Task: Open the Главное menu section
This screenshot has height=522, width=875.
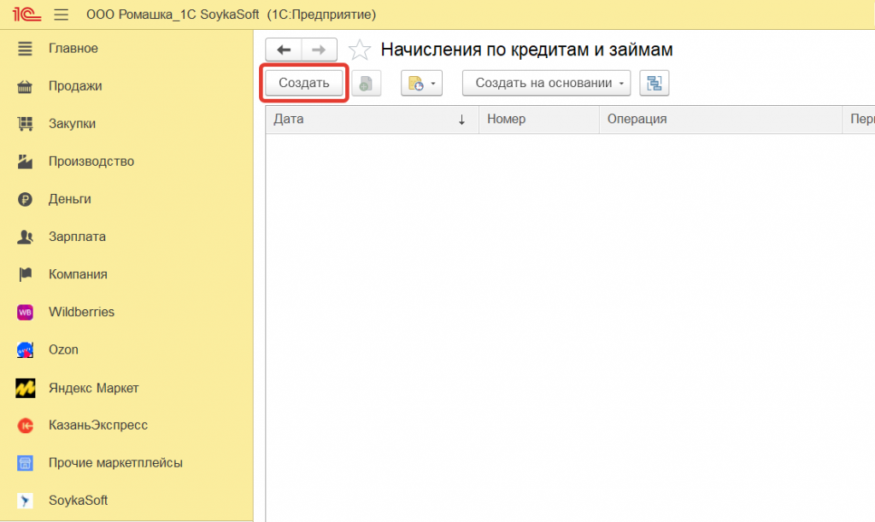Action: click(73, 49)
